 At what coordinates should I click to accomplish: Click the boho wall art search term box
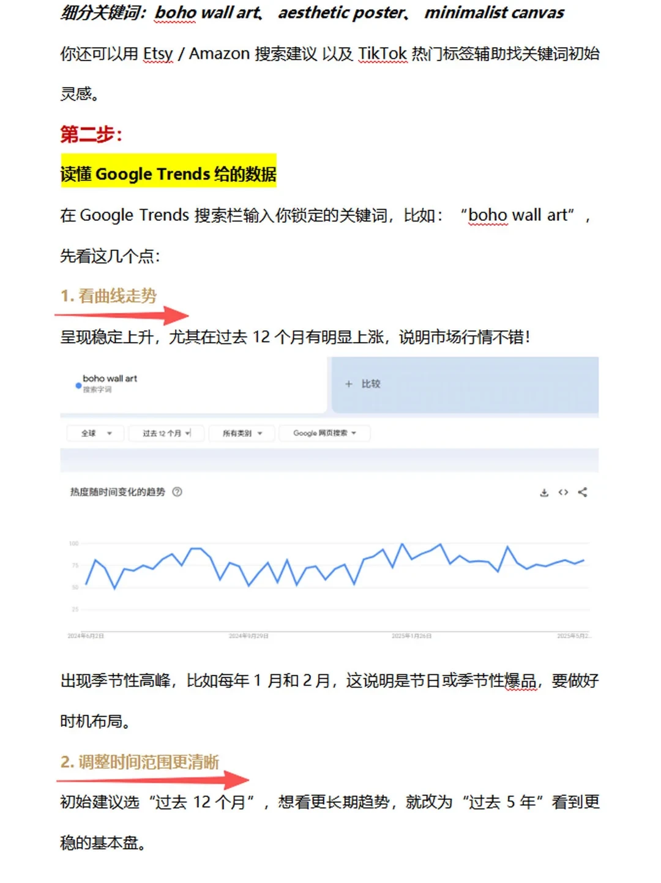pyautogui.click(x=193, y=384)
